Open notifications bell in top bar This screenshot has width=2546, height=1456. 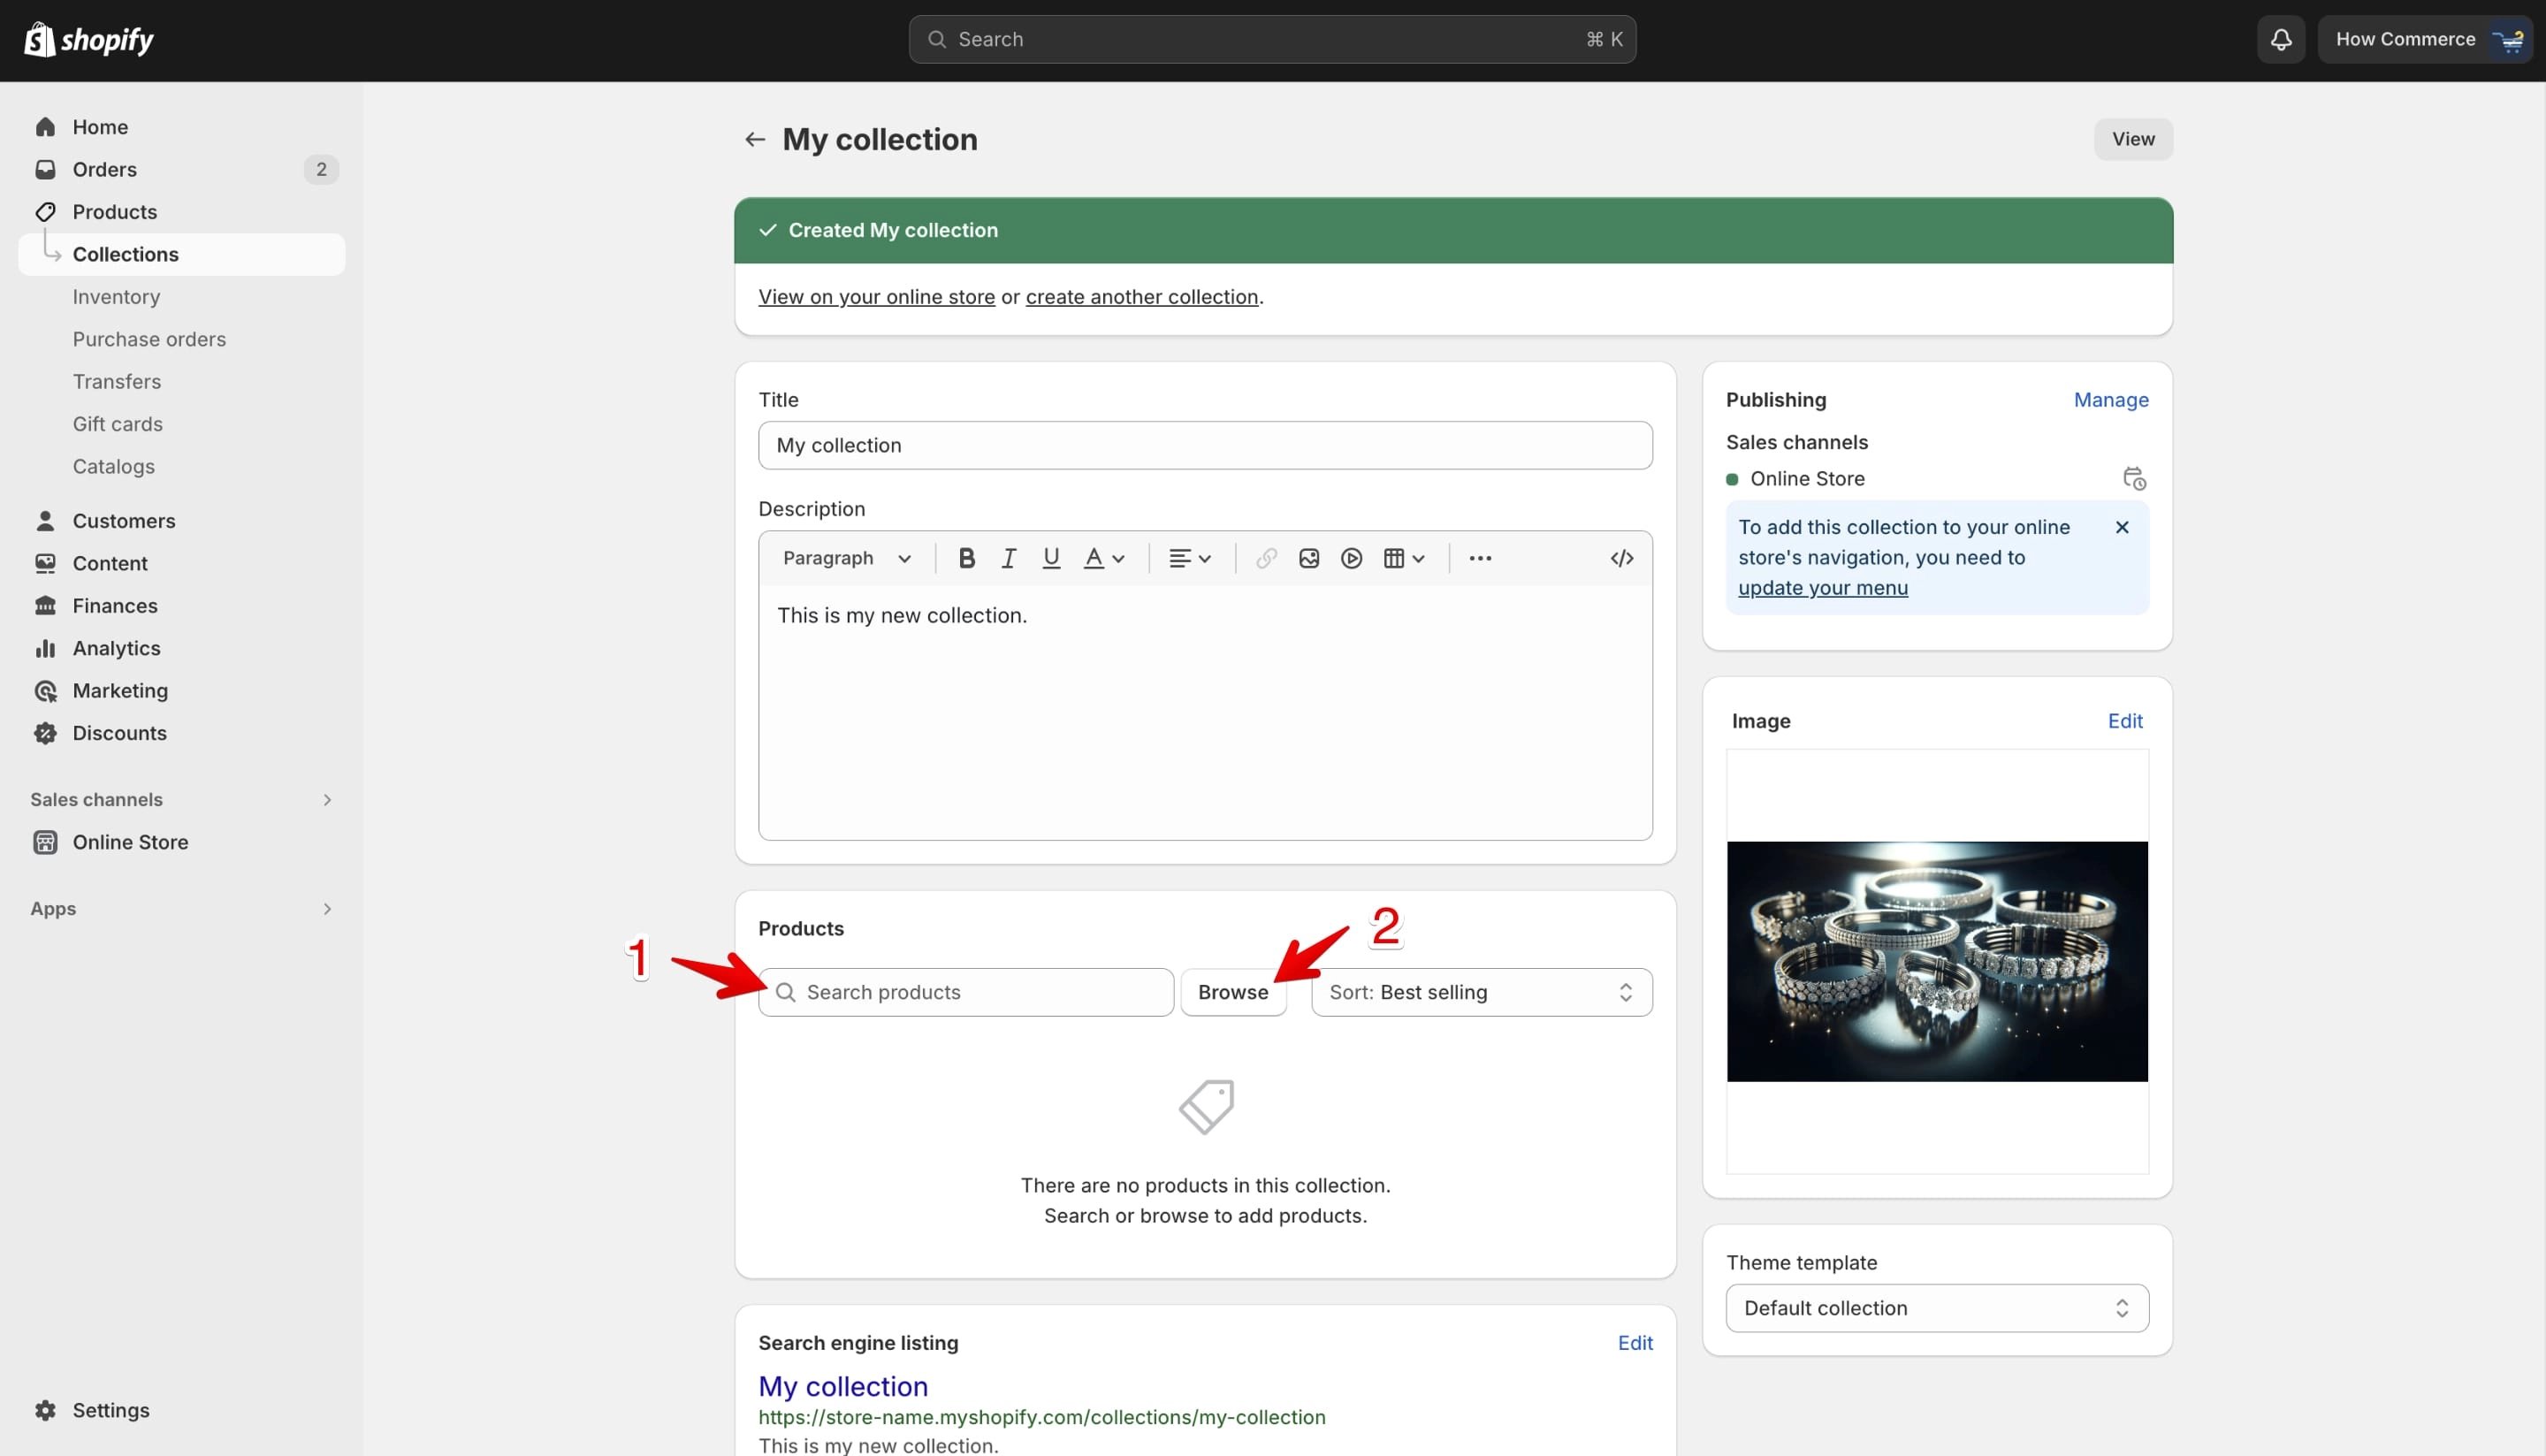[x=2280, y=39]
